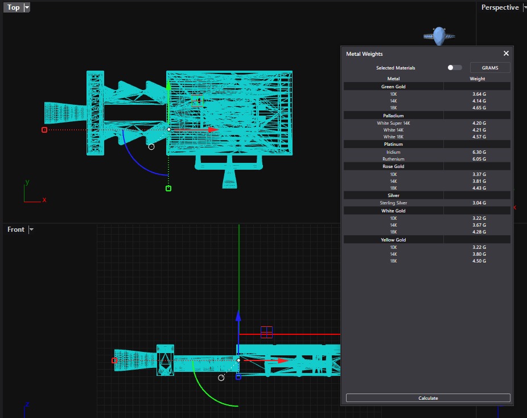
Task: Click the small red-green box marker in the Top view
Action: (x=197, y=101)
